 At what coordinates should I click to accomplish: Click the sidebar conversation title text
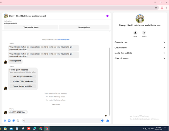tap(140, 25)
